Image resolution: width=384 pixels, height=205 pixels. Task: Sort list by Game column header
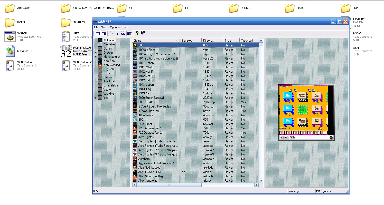(156, 41)
